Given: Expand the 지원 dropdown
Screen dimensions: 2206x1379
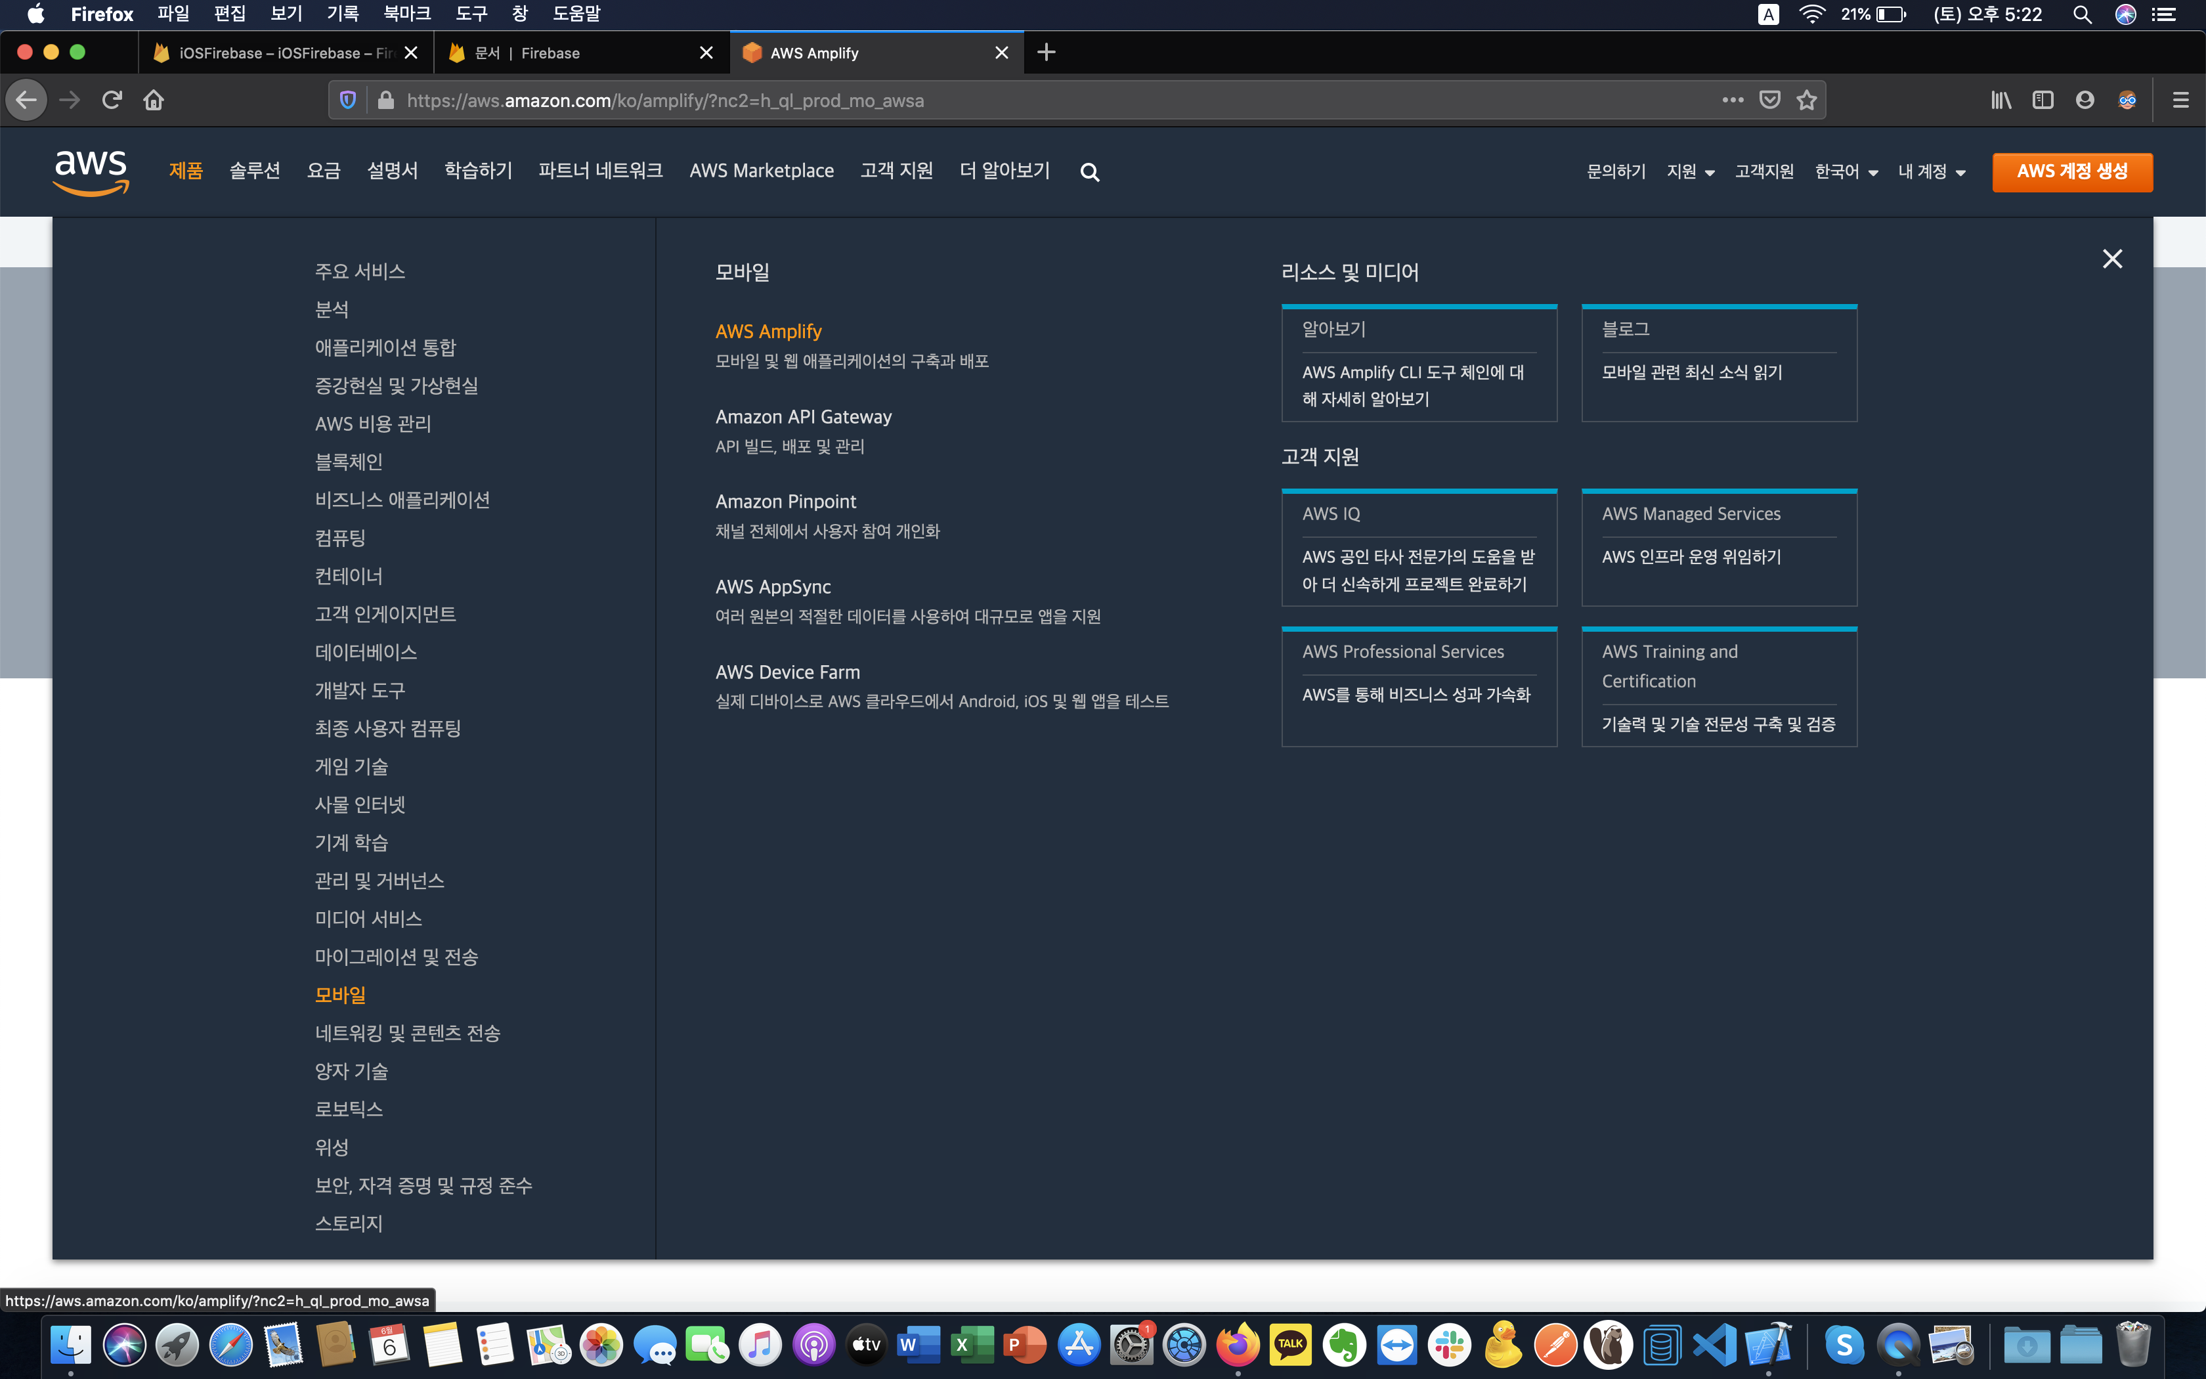Looking at the screenshot, I should (x=1690, y=171).
